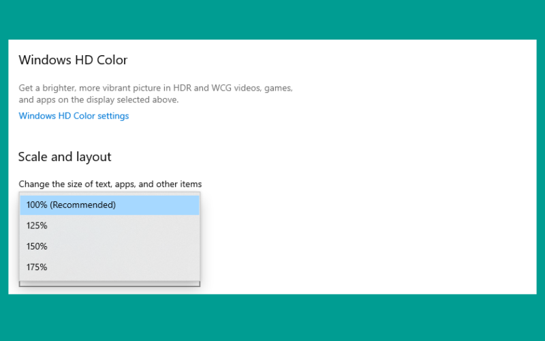
Task: Choose the 125% scaling option
Action: [x=110, y=226]
